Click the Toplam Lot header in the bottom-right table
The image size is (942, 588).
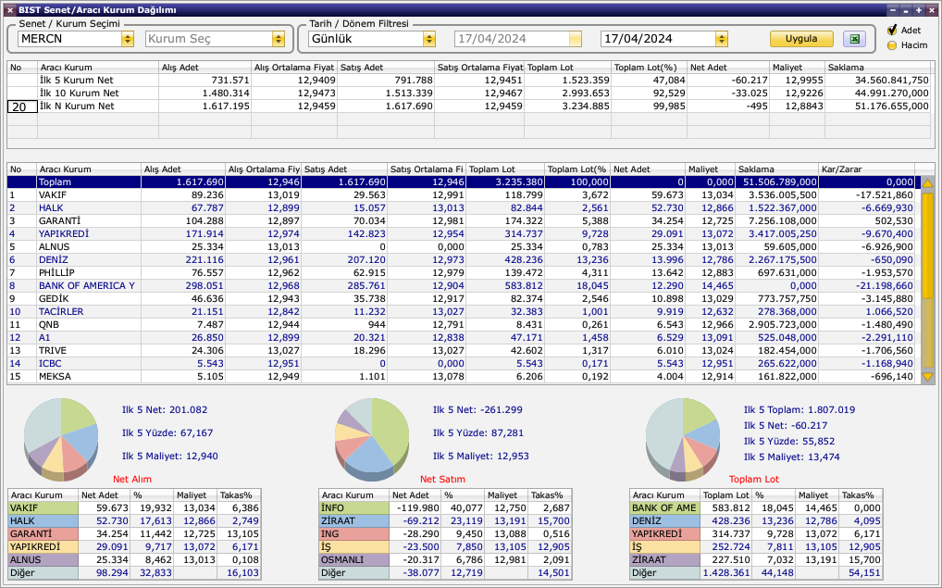coord(726,494)
